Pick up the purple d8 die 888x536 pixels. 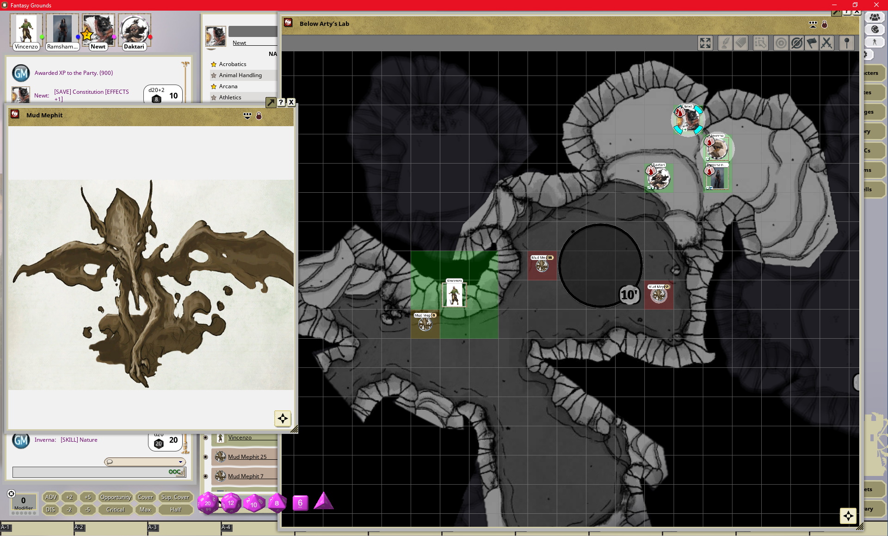click(x=277, y=503)
